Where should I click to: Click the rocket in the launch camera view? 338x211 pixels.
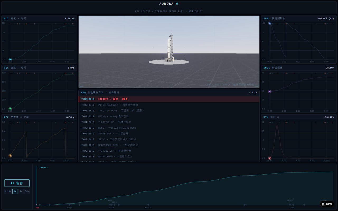[169, 48]
